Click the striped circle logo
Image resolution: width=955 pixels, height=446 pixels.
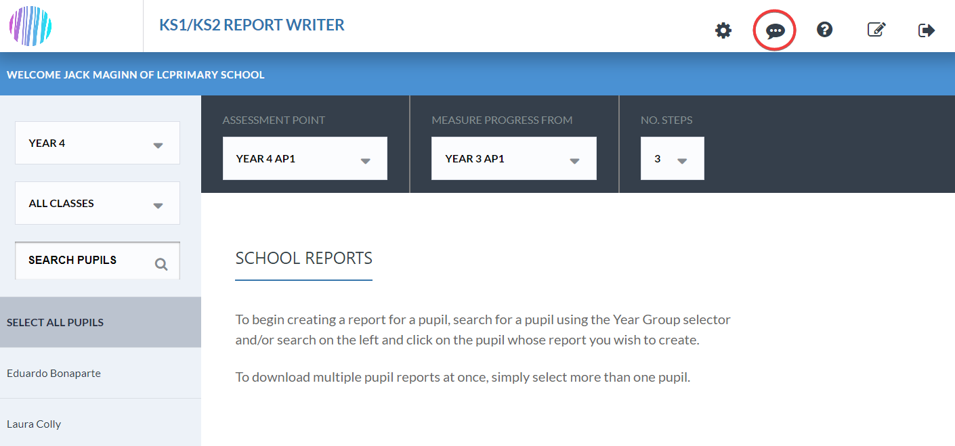(30, 26)
